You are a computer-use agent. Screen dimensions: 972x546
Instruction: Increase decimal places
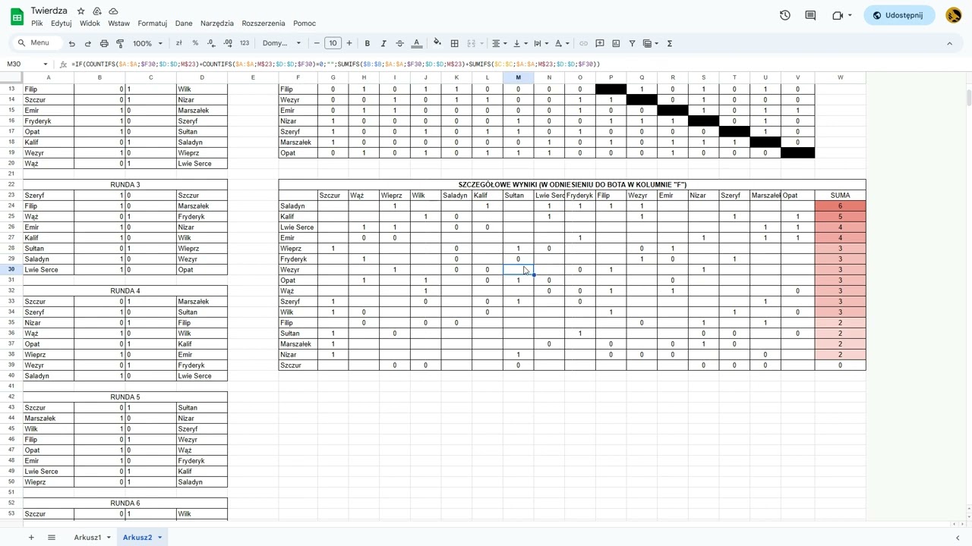(228, 43)
